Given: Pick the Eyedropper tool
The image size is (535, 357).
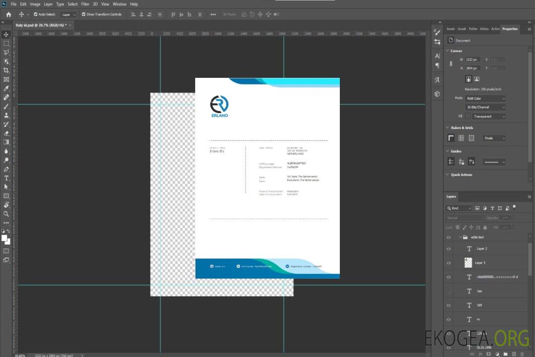Looking at the screenshot, I should (6, 88).
